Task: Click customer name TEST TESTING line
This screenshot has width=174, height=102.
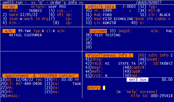Action: pos(107,35)
